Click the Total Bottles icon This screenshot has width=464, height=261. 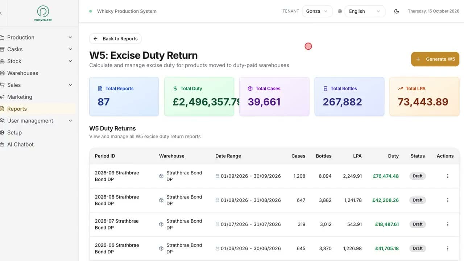pos(325,88)
